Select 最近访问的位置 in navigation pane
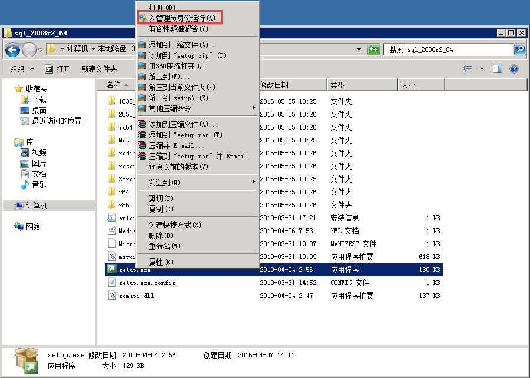This screenshot has height=378, width=530. 51,121
